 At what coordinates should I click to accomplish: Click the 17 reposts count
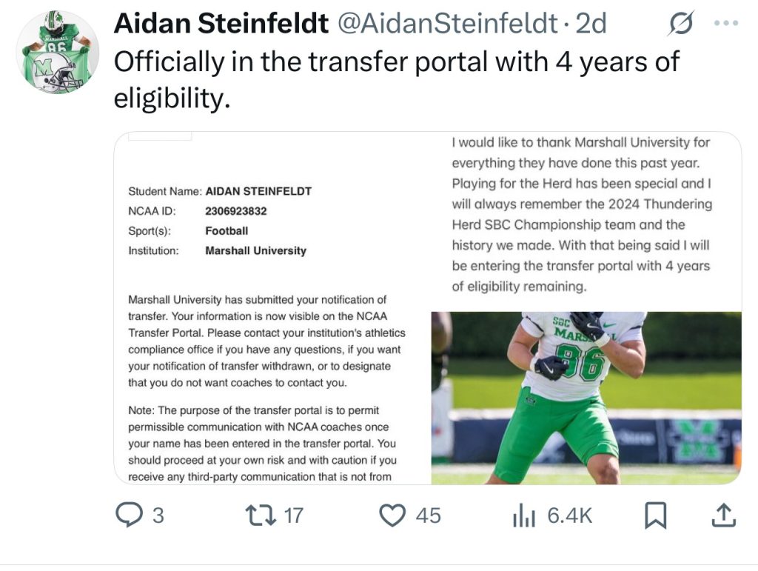click(x=293, y=515)
